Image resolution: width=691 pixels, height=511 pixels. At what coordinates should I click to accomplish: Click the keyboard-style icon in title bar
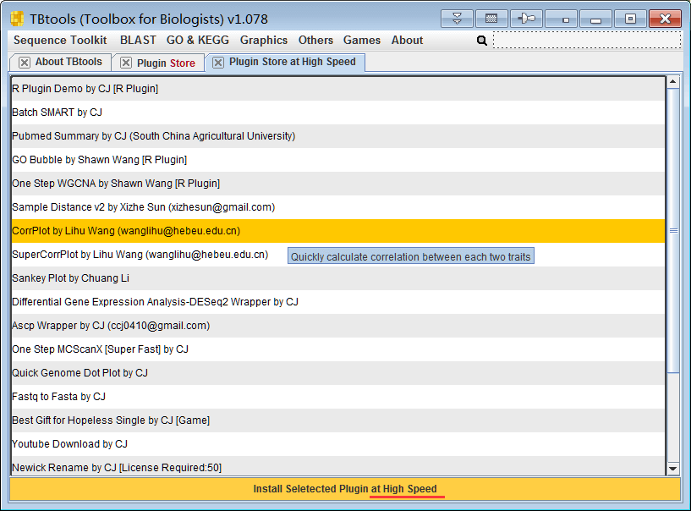click(491, 19)
